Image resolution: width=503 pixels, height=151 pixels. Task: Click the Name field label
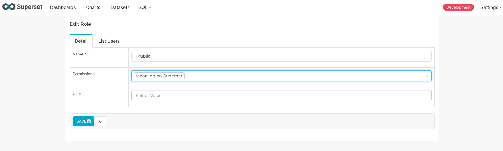(78, 54)
